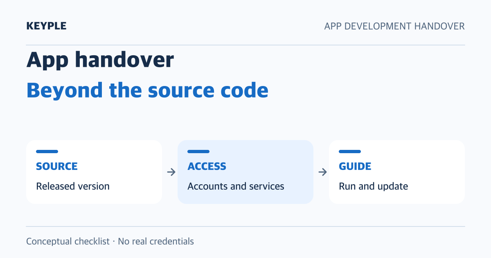Click the 'Released version' text
Viewport: 491px width, 258px height.
(73, 186)
